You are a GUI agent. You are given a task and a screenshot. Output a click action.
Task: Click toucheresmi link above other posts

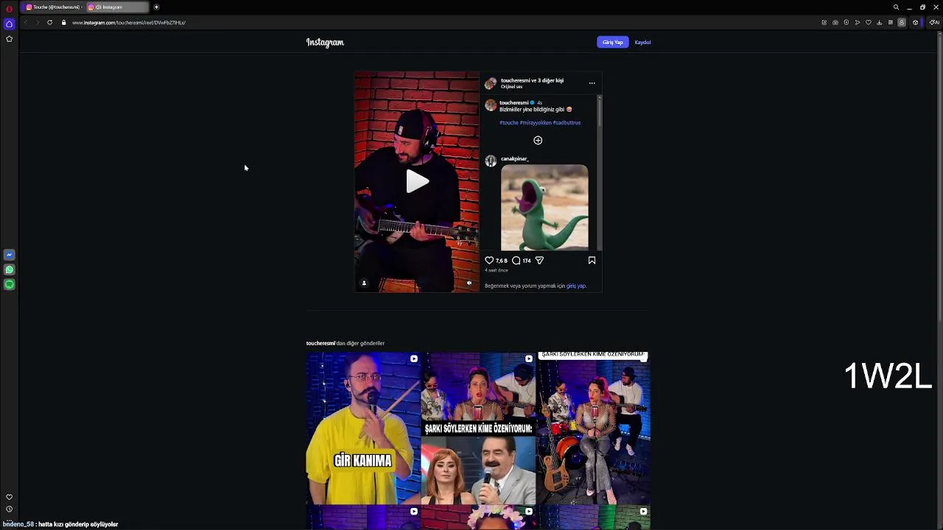pyautogui.click(x=320, y=343)
